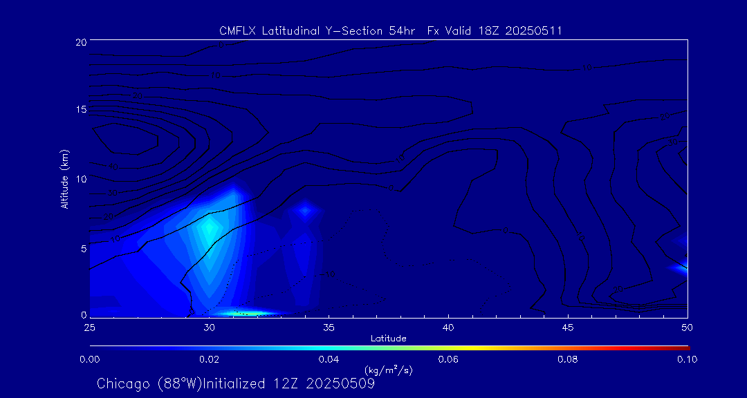Click the small blue diamond near latitude 34
The height and width of the screenshot is (398, 747).
click(x=305, y=210)
